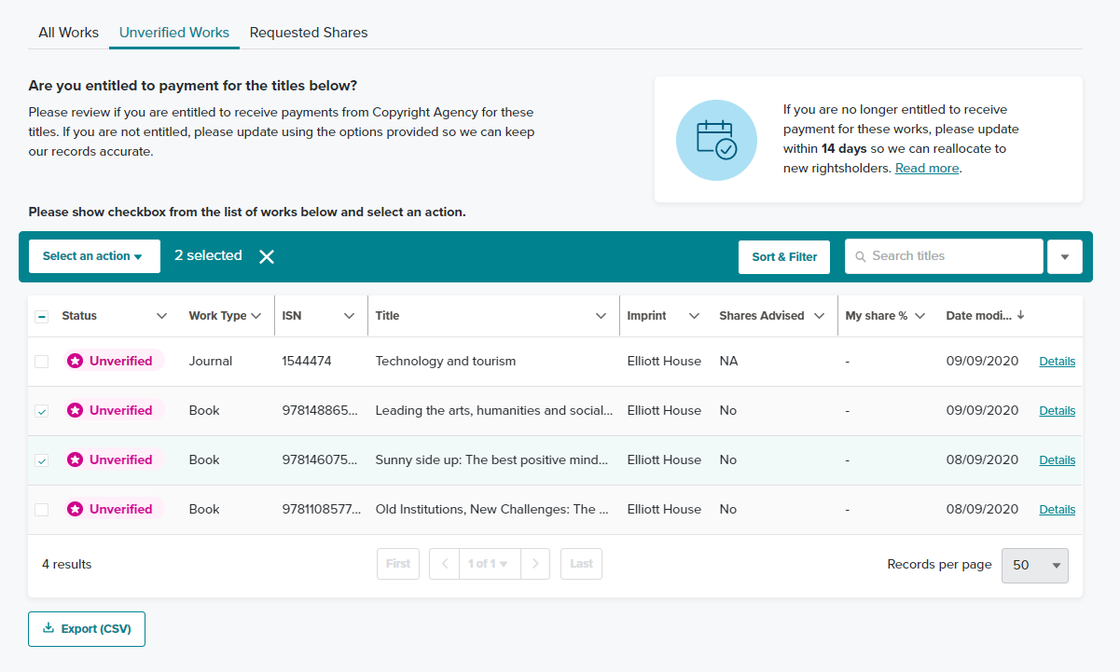
Task: Go to the next page arrow
Action: coord(534,564)
